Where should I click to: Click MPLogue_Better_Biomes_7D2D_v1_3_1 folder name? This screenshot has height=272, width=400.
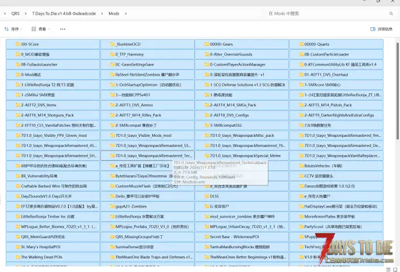coord(58,227)
